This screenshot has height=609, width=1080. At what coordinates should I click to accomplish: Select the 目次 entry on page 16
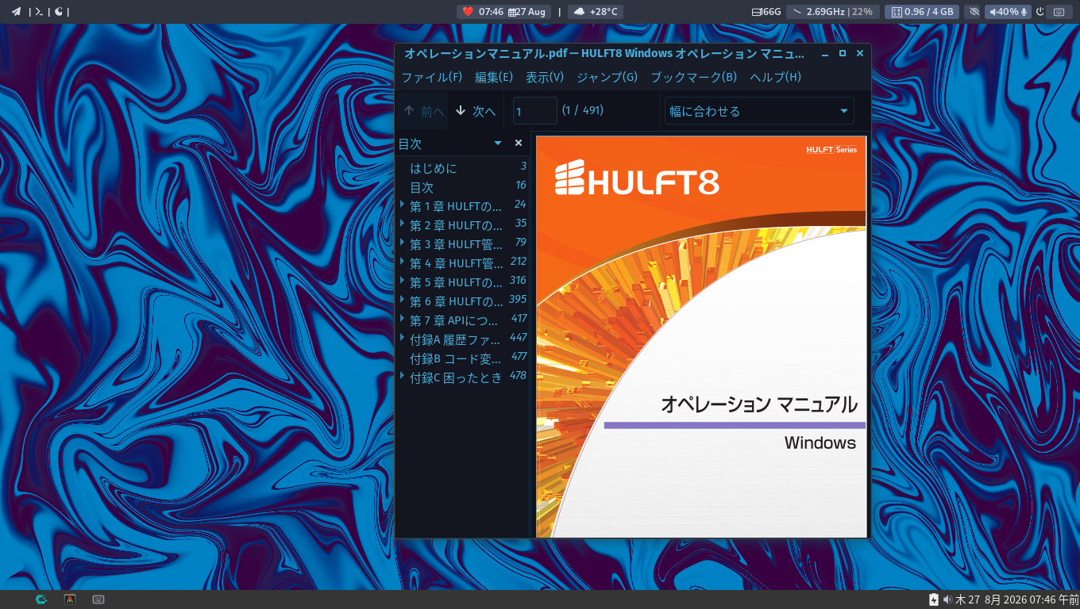[x=422, y=187]
